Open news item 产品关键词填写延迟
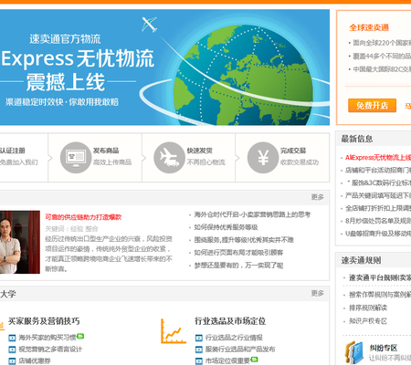Viewport: 411px width, 365px height. tap(378, 195)
